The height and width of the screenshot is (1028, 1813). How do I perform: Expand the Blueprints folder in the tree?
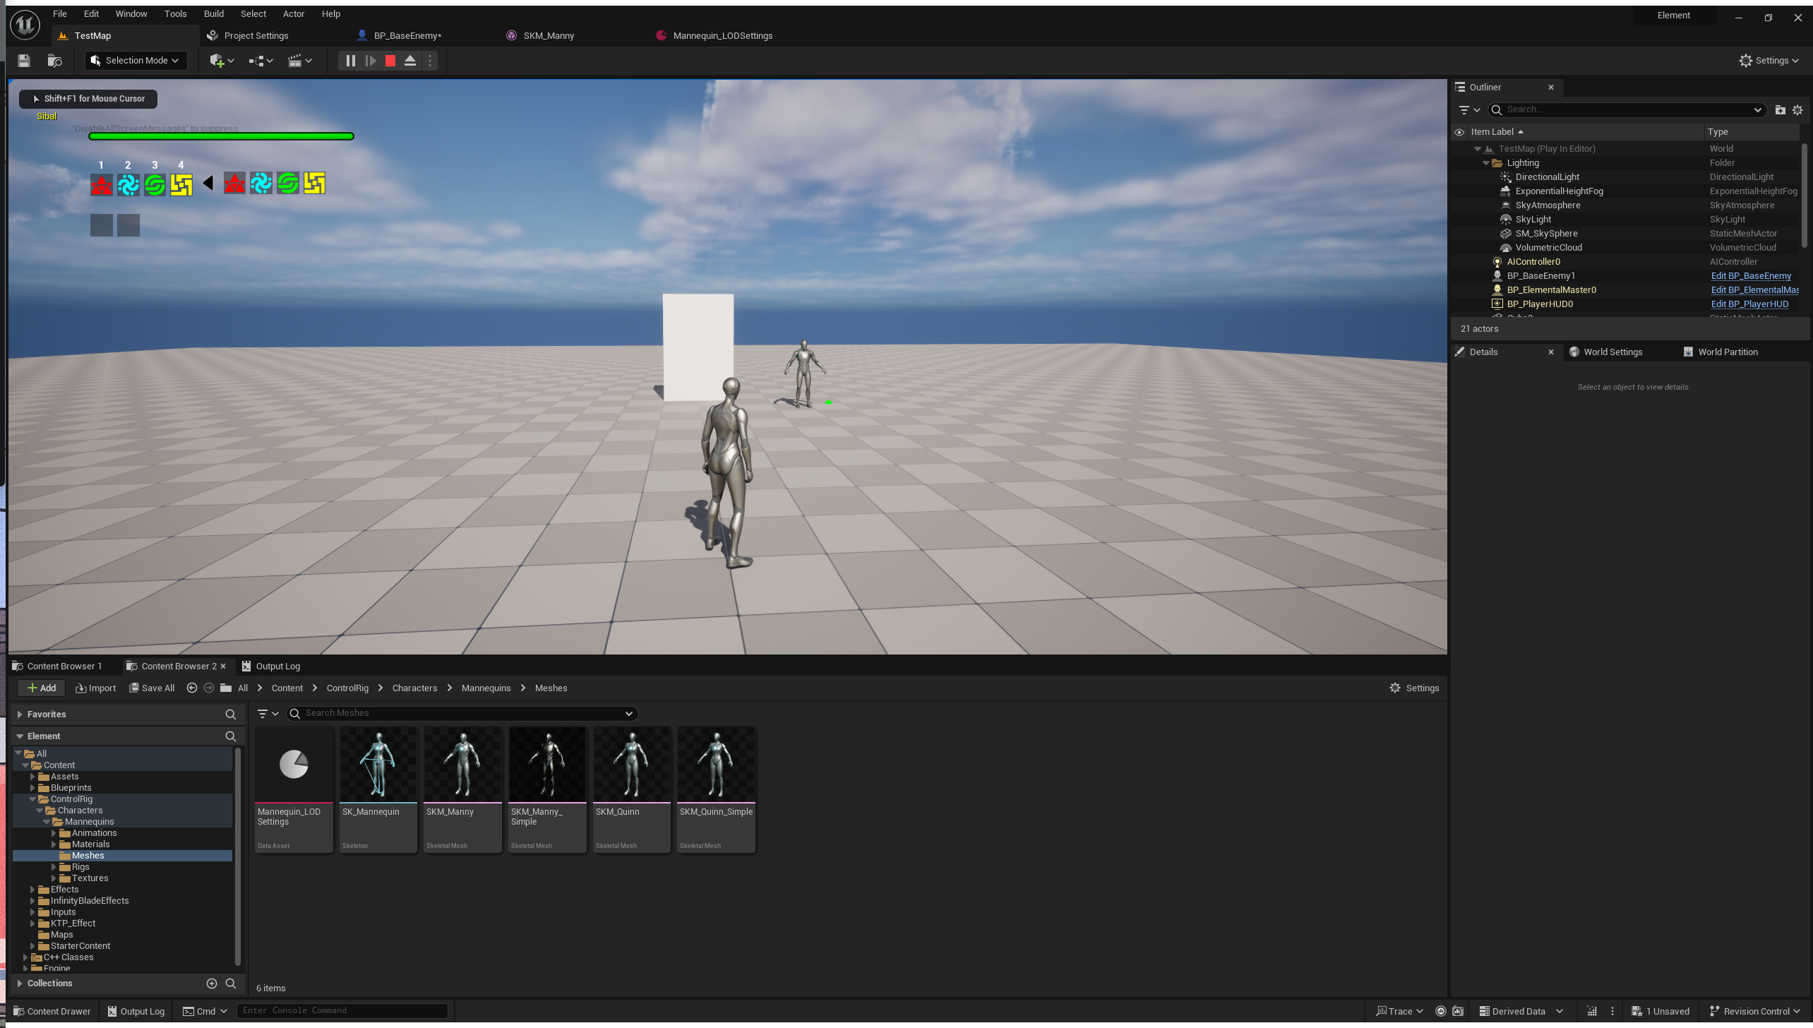click(32, 788)
